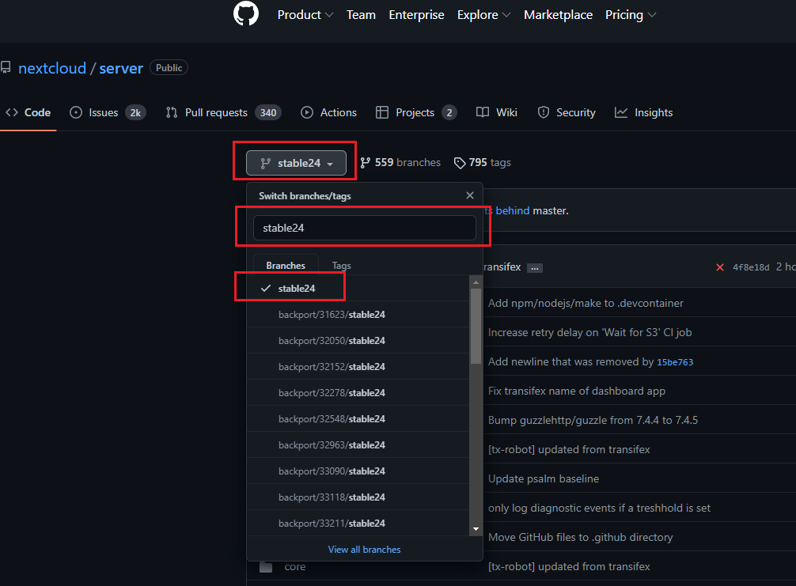Viewport: 796px width, 586px height.
Task: Open the Issues tab
Action: [x=108, y=112]
